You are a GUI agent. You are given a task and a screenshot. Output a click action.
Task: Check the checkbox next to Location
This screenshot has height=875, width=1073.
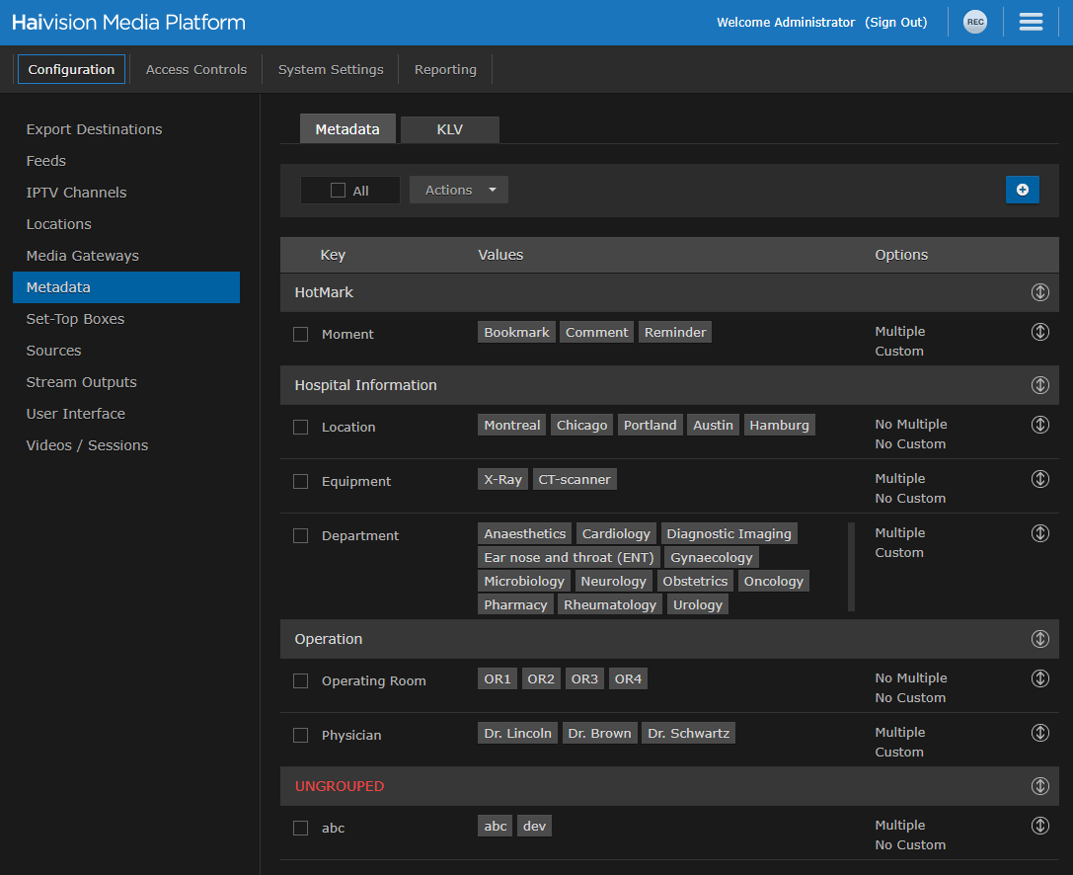(300, 427)
